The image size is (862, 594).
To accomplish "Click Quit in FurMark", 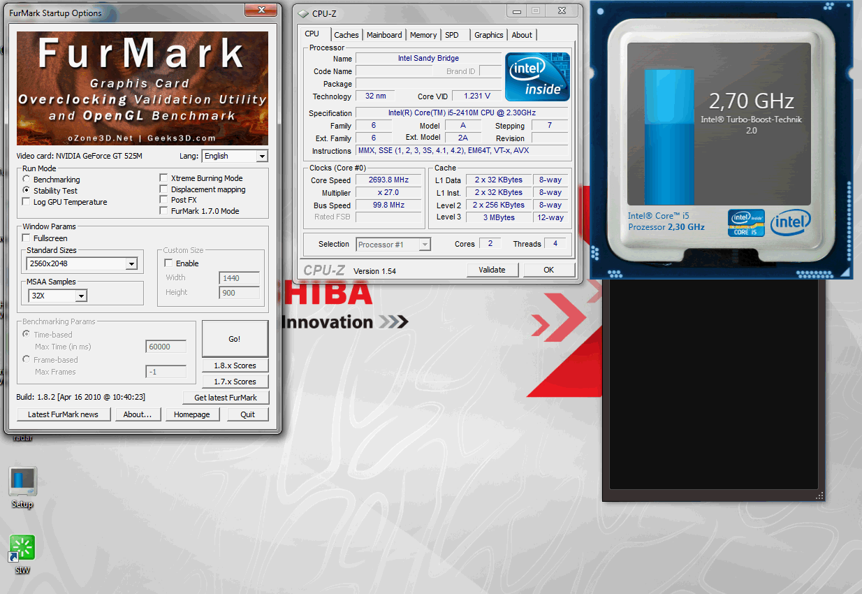I will 248,414.
